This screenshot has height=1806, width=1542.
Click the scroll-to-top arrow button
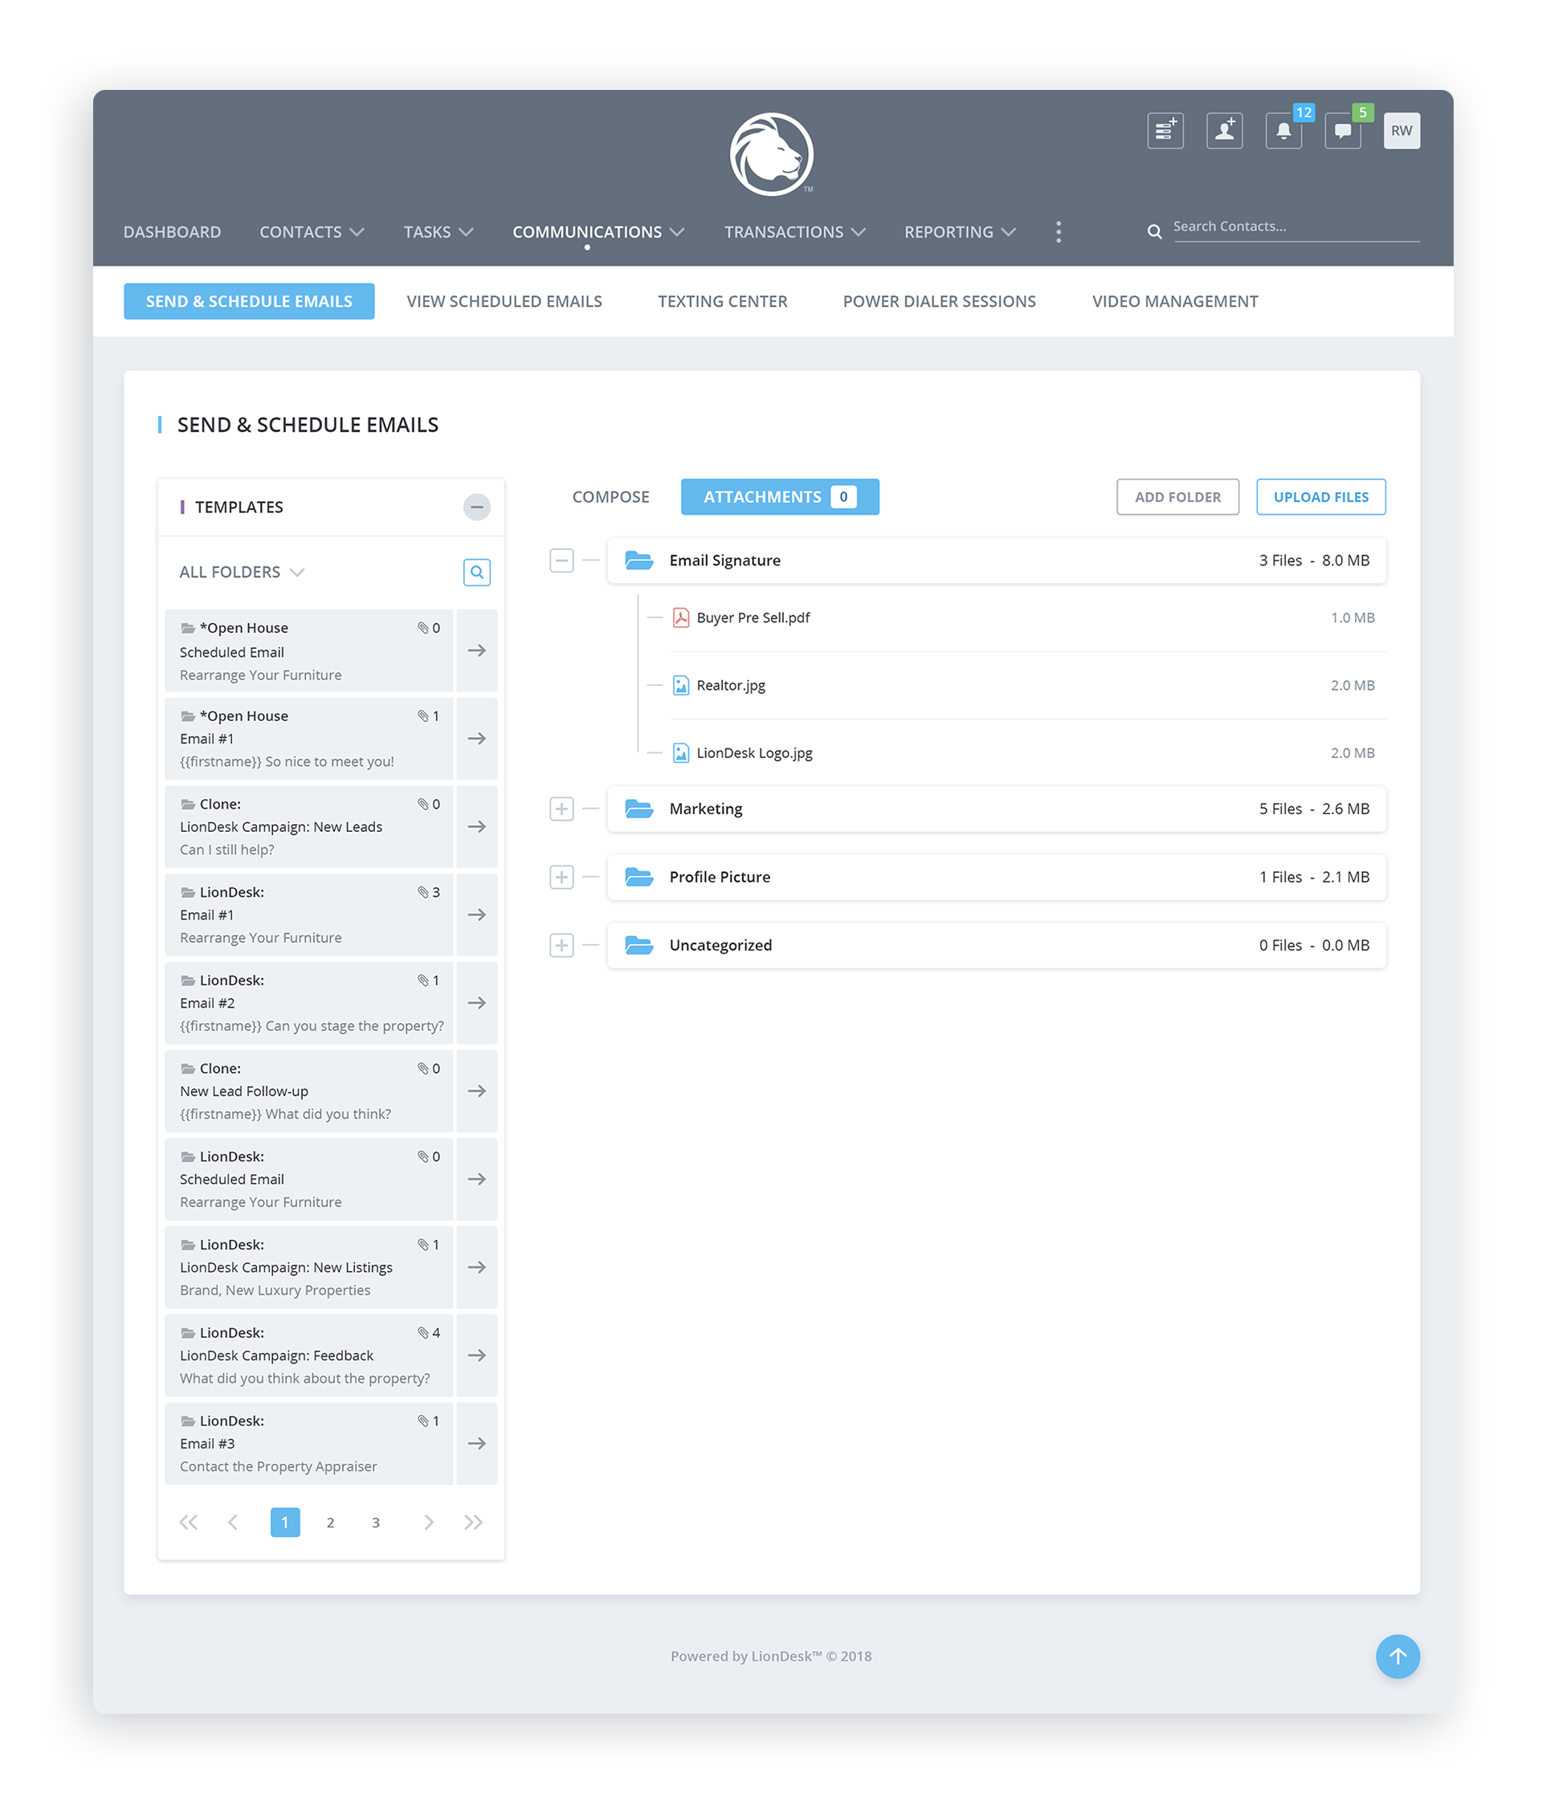click(1397, 1655)
